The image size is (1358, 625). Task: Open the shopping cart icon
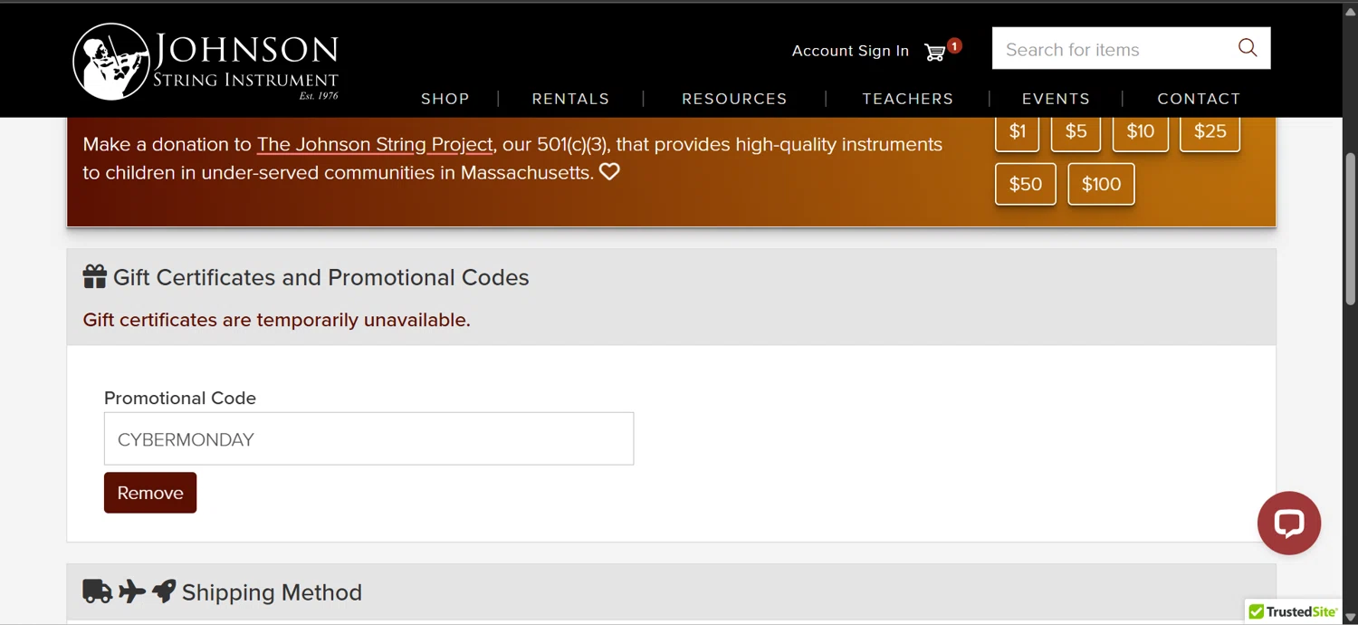tap(935, 53)
